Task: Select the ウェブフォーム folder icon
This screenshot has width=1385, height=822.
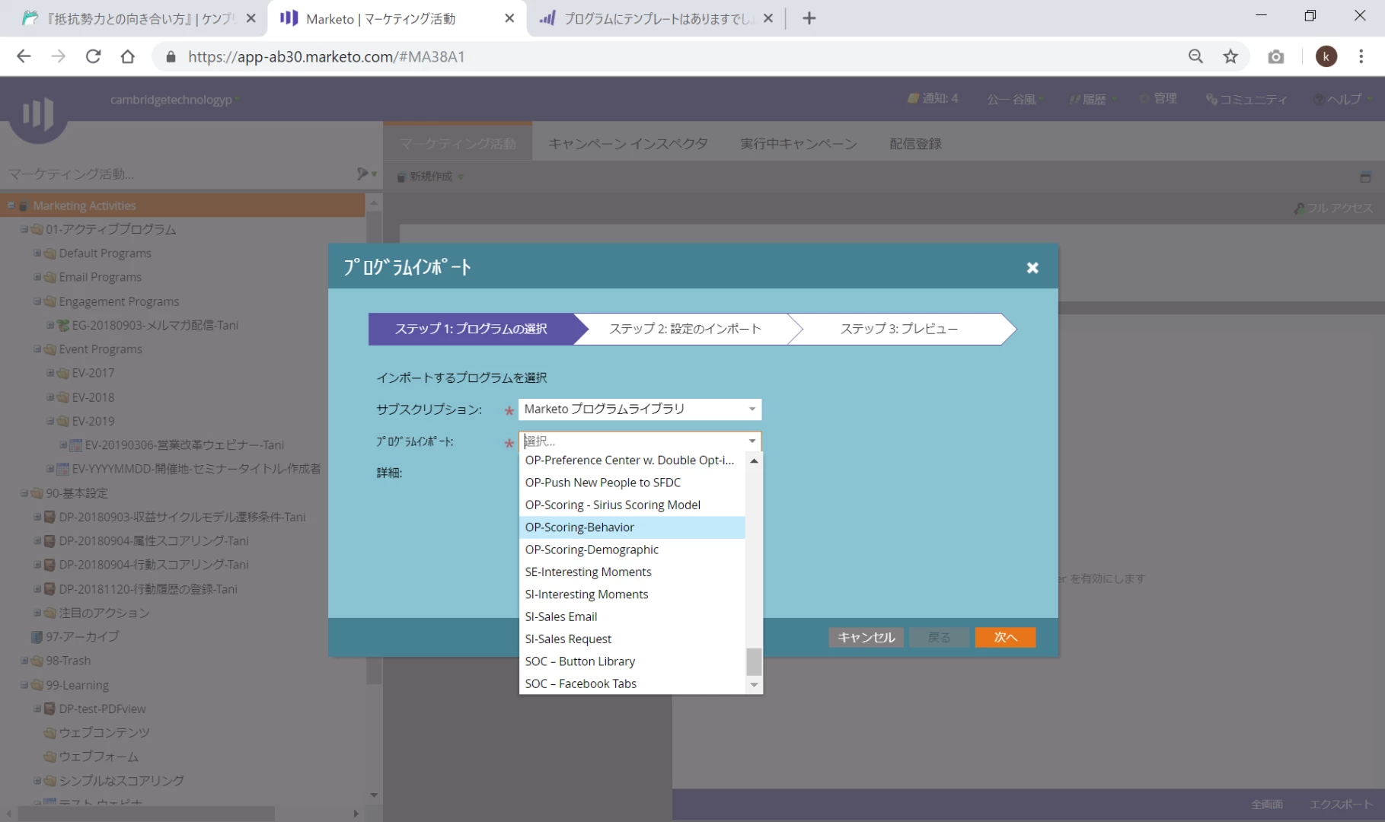Action: pos(50,757)
